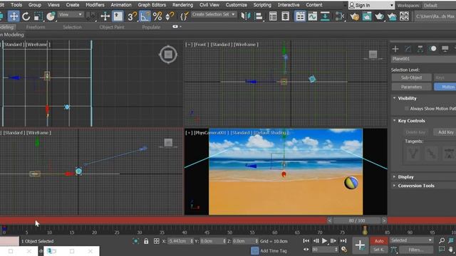
Task: Open Create Selection Set dropdown
Action: coord(214,14)
